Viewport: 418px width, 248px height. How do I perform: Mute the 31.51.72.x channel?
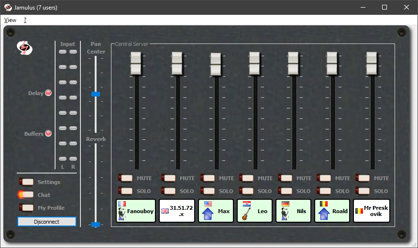pos(168,178)
